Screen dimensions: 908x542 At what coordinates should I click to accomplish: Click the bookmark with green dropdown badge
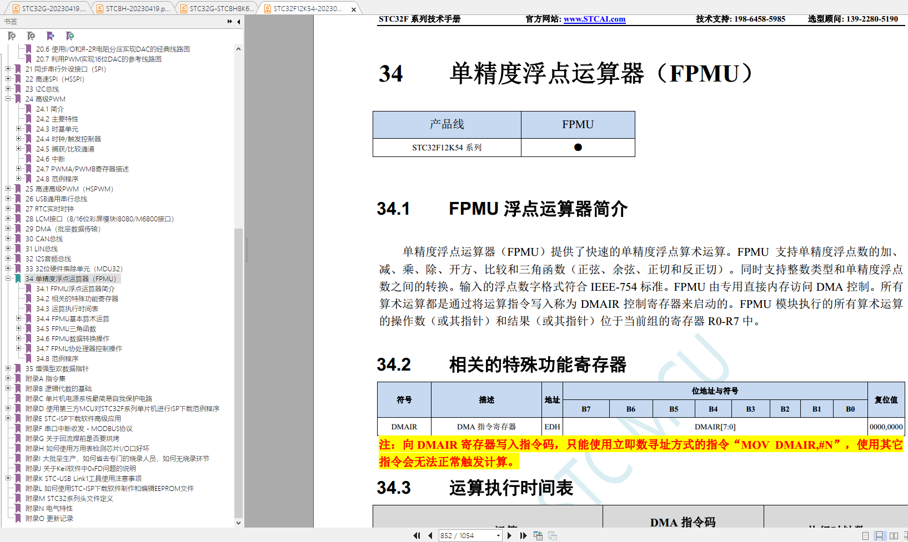coord(70,36)
